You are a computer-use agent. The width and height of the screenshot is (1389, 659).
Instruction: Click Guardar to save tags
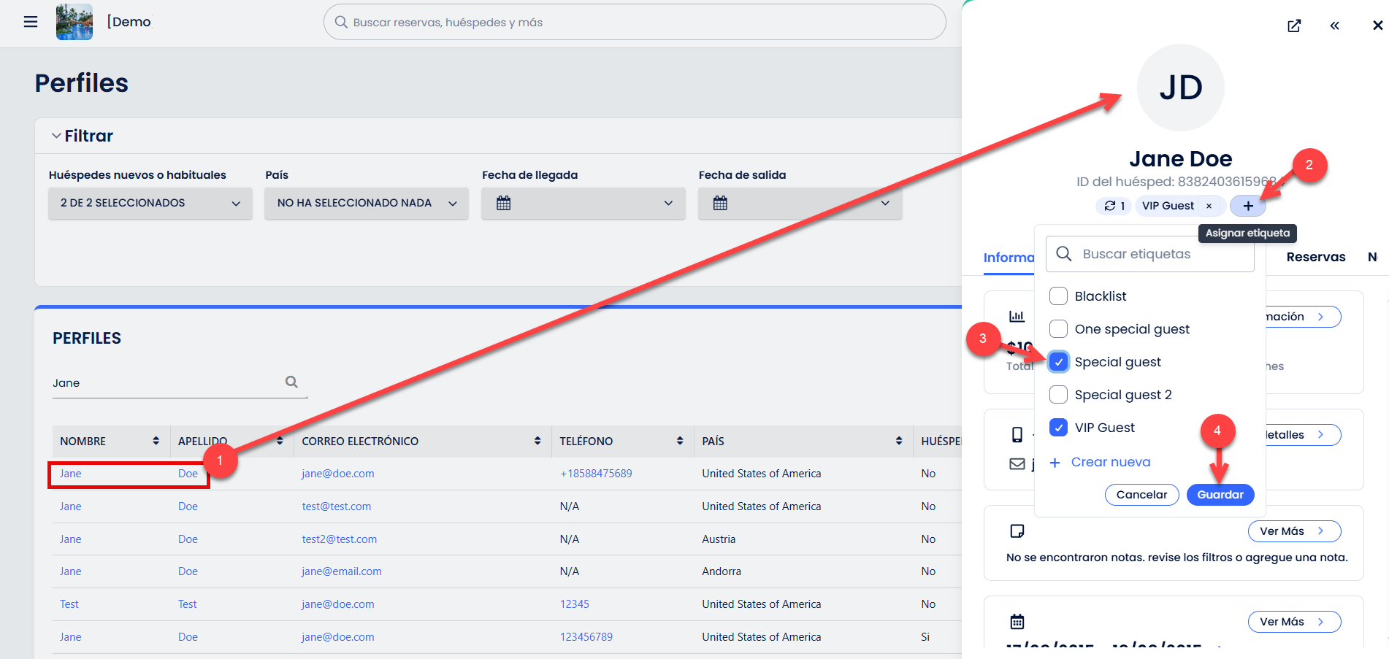(x=1220, y=494)
